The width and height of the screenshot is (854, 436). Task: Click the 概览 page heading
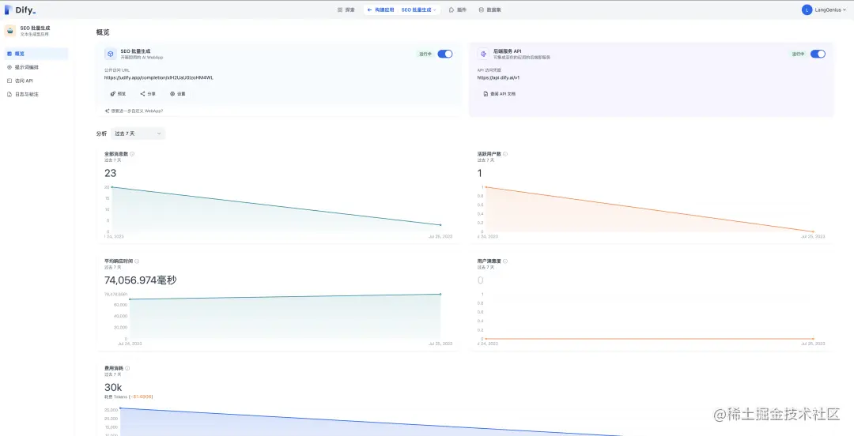pos(103,32)
